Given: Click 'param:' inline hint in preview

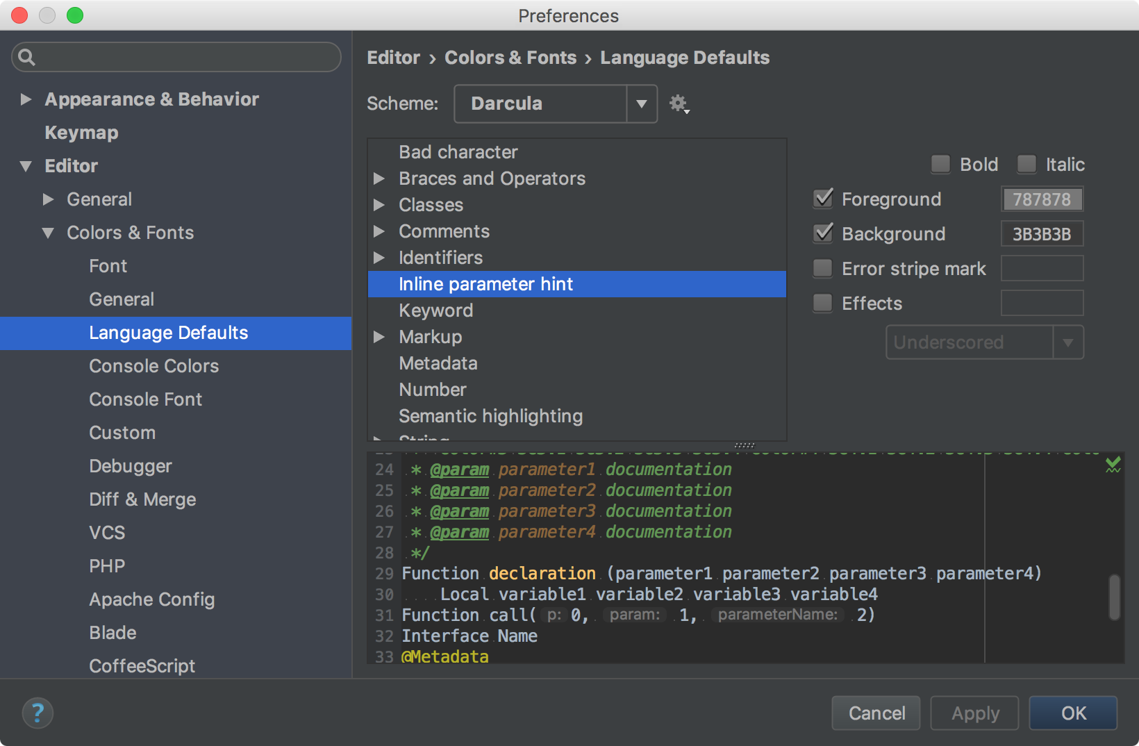Looking at the screenshot, I should pyautogui.click(x=635, y=615).
